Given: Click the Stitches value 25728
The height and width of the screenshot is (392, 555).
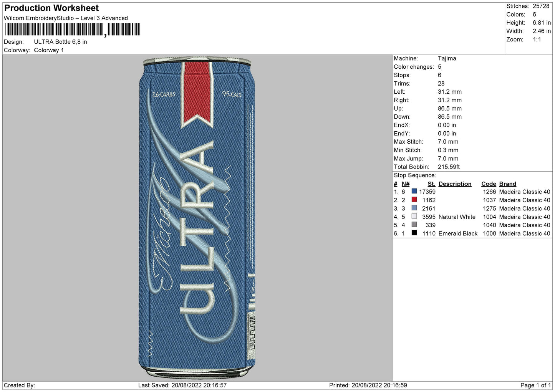Looking at the screenshot, I should click(541, 6).
